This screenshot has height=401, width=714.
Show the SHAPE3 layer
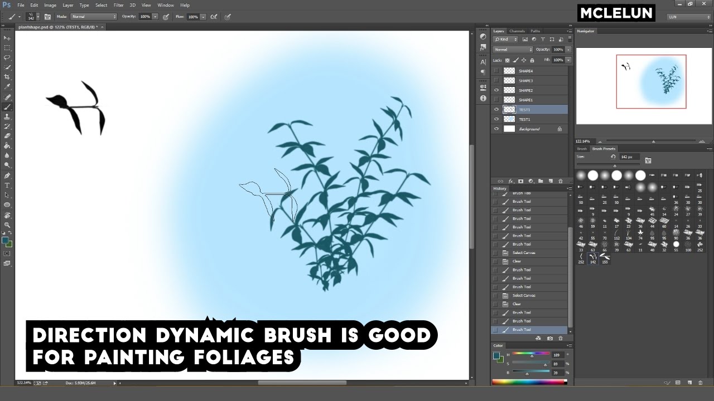tap(496, 81)
